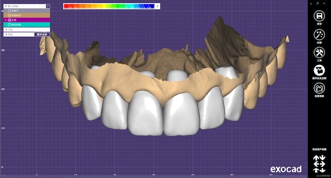Click the right central incisor crown in viewport

point(182,115)
